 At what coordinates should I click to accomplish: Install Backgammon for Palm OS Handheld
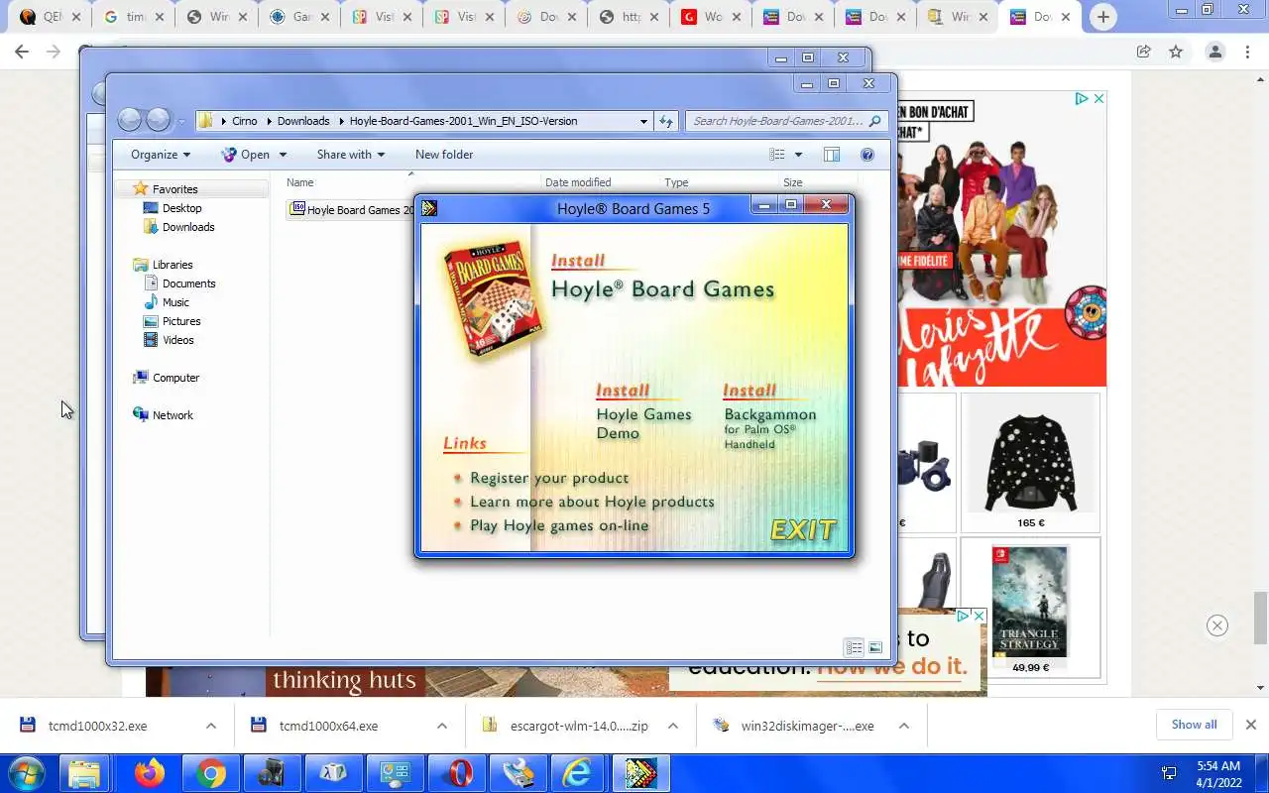pos(770,416)
